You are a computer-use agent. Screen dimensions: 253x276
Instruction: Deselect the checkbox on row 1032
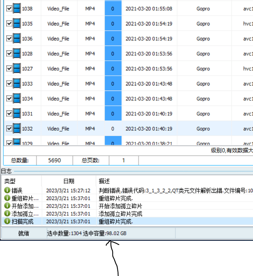(9, 128)
